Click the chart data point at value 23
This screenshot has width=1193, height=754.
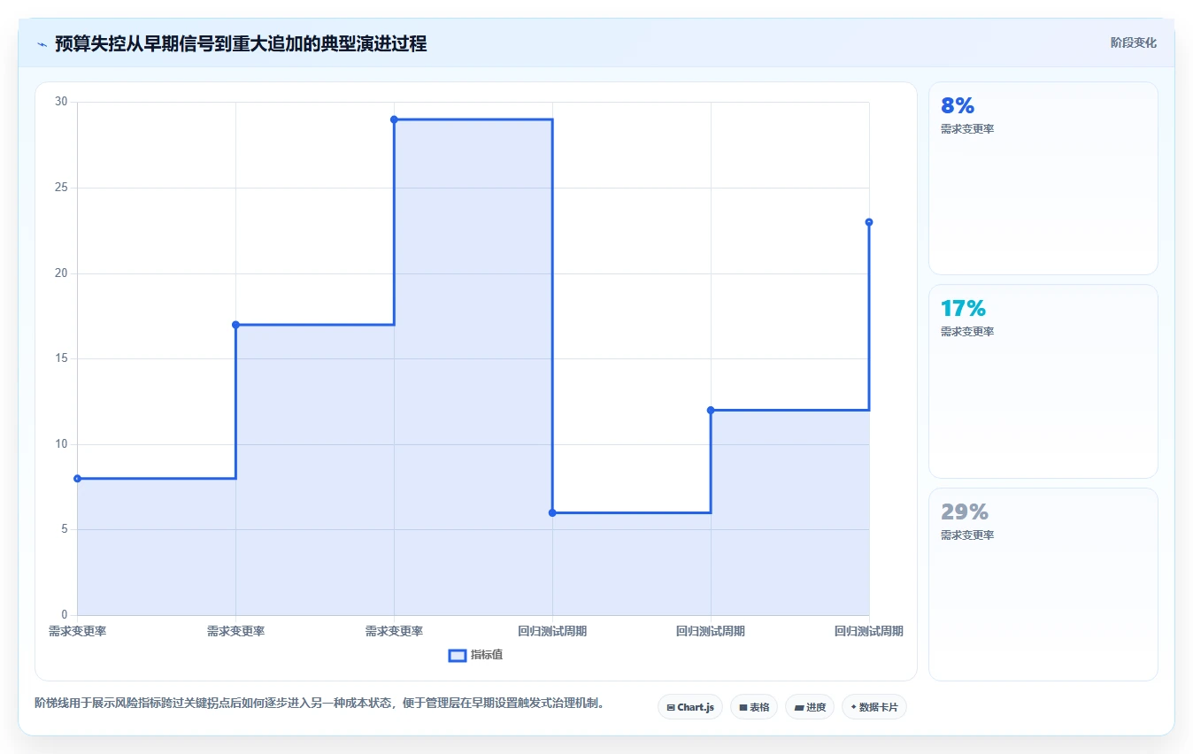869,222
